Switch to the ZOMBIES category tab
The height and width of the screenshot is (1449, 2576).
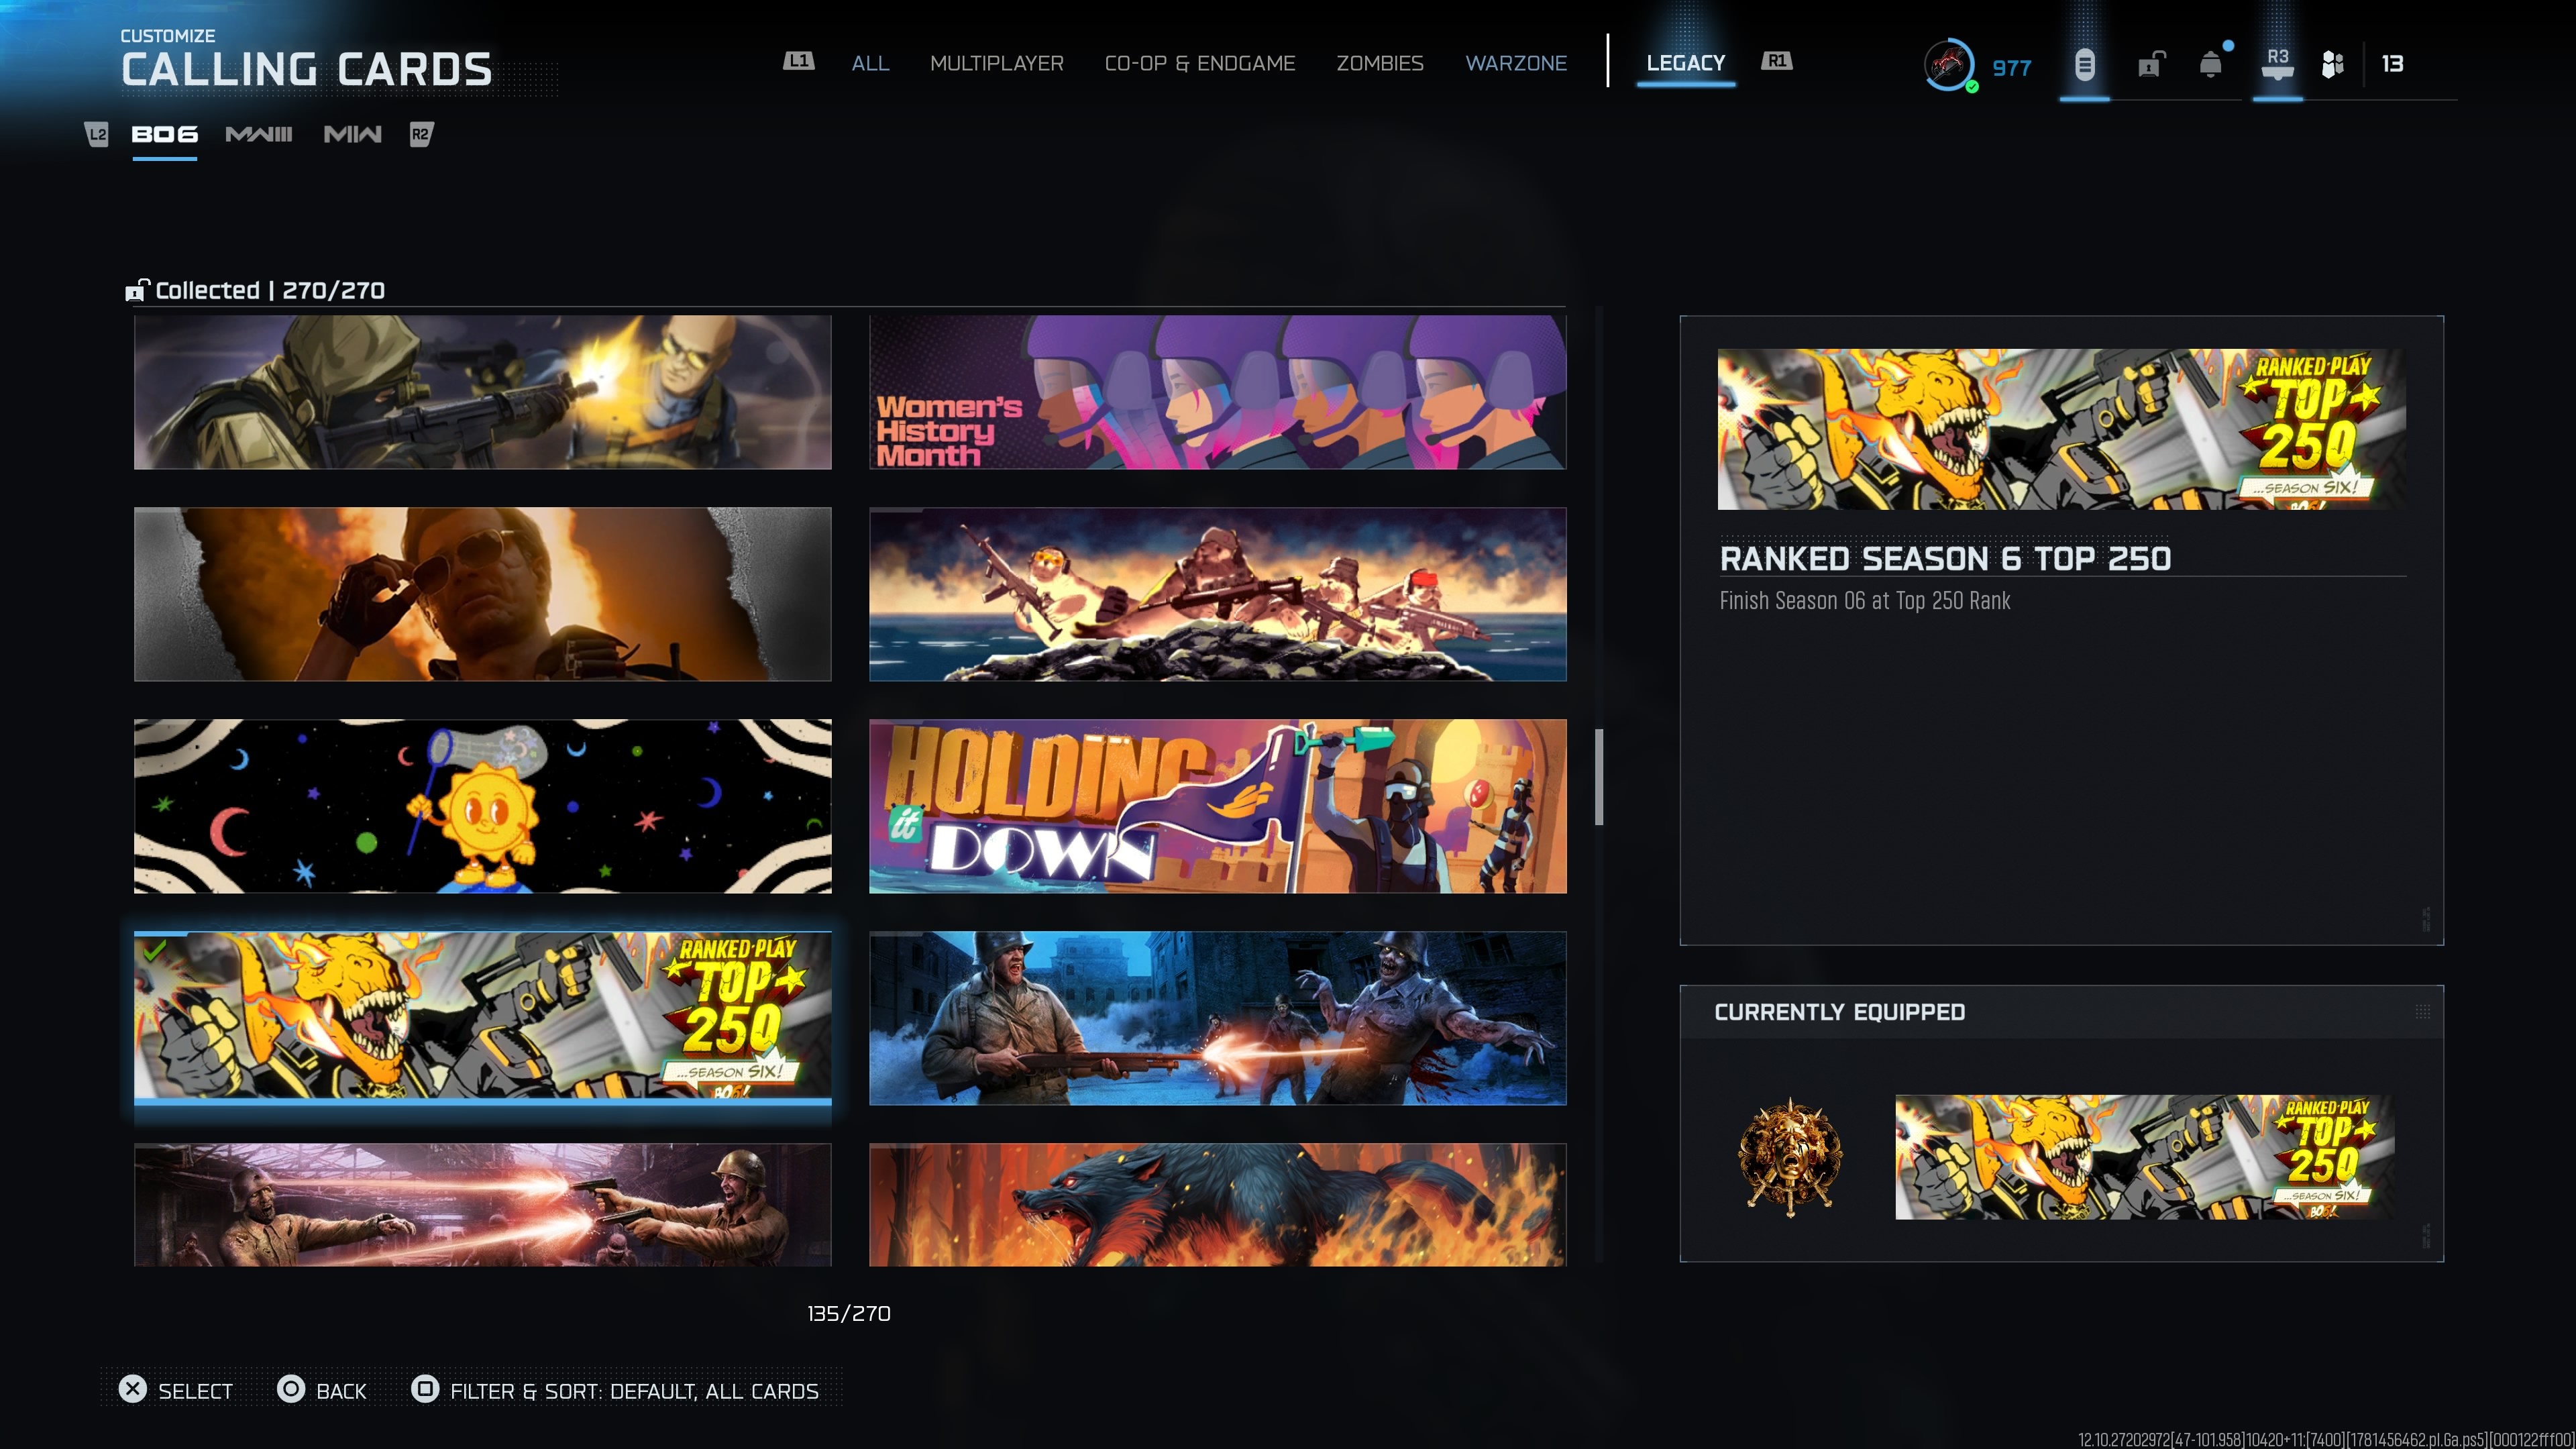1380,63
